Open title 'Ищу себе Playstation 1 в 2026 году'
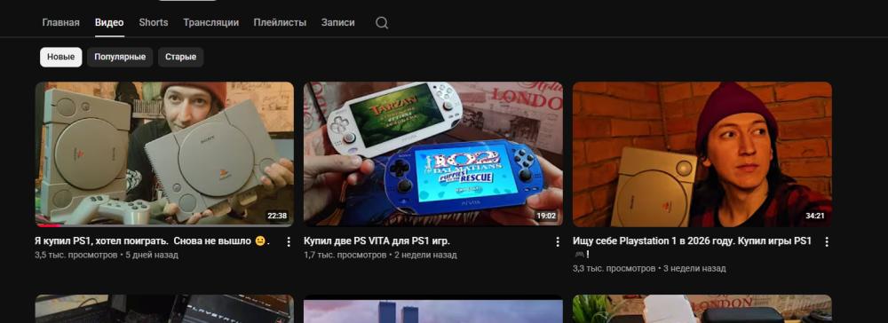Screen dimensions: 888x323 pos(692,248)
